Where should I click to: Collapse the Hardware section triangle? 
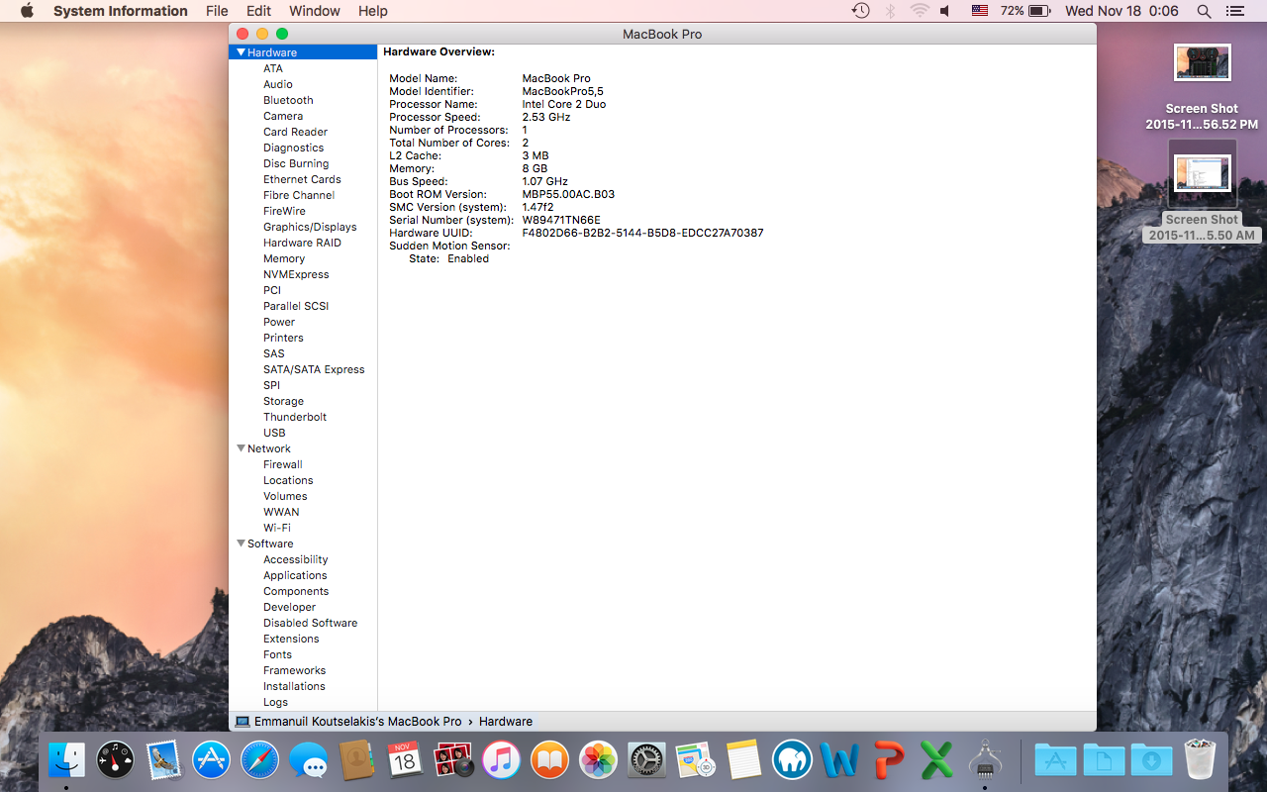[241, 52]
